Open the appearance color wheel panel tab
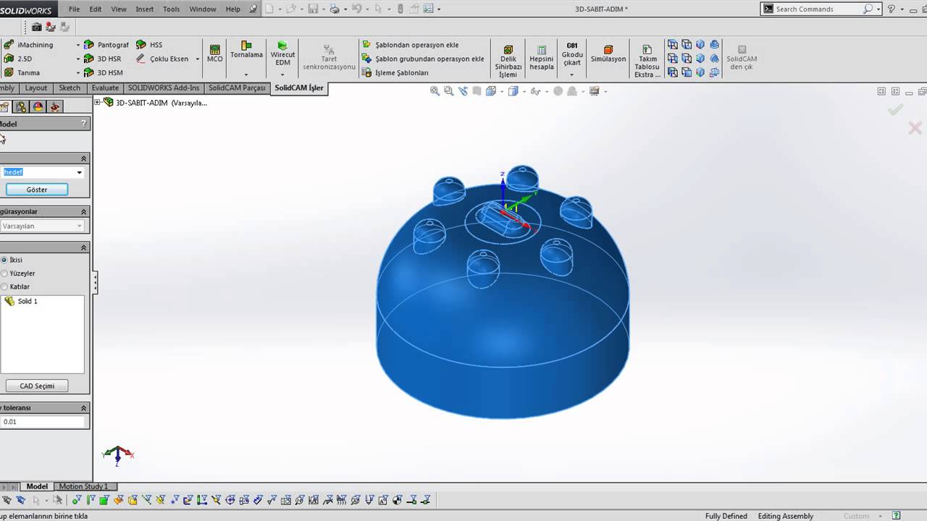 click(x=38, y=106)
